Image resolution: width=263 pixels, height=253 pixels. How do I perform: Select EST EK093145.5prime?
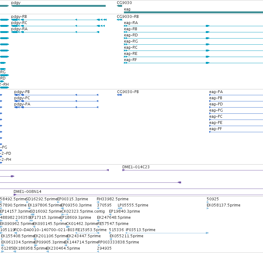(50, 224)
